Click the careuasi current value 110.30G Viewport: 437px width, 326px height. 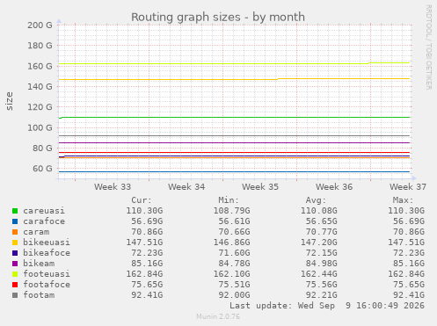pos(144,211)
